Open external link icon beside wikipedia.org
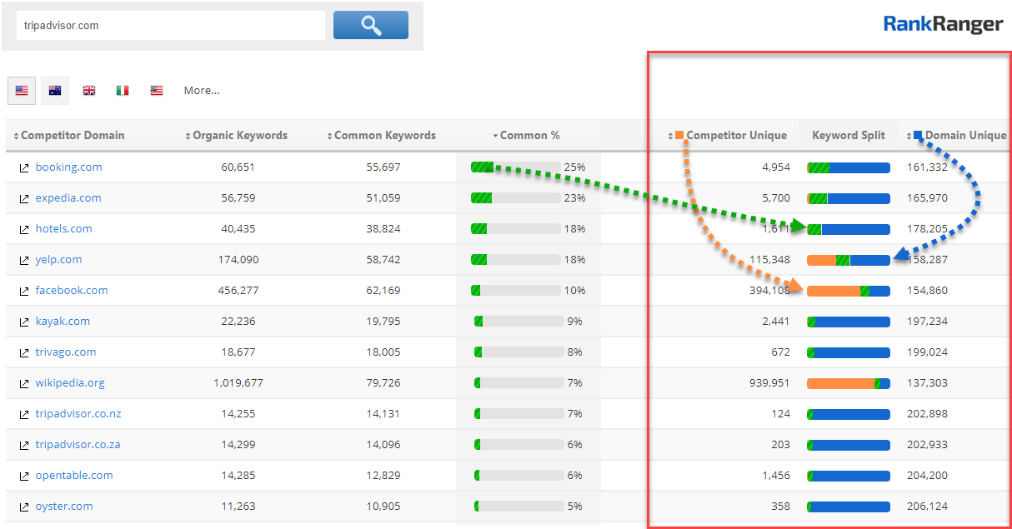The image size is (1012, 529). [23, 383]
